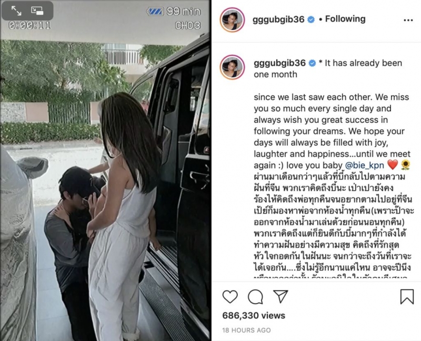
Task: Click the sunflower emoji in caption
Action: [x=405, y=165]
